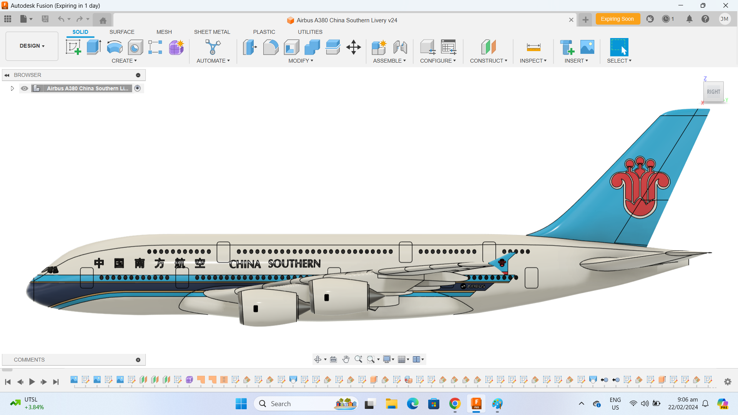Switch to the SHEET METAL tab

point(212,32)
